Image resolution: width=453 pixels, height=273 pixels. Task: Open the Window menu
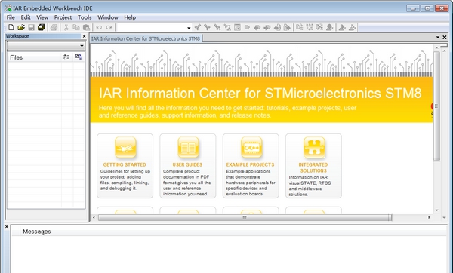(x=108, y=17)
